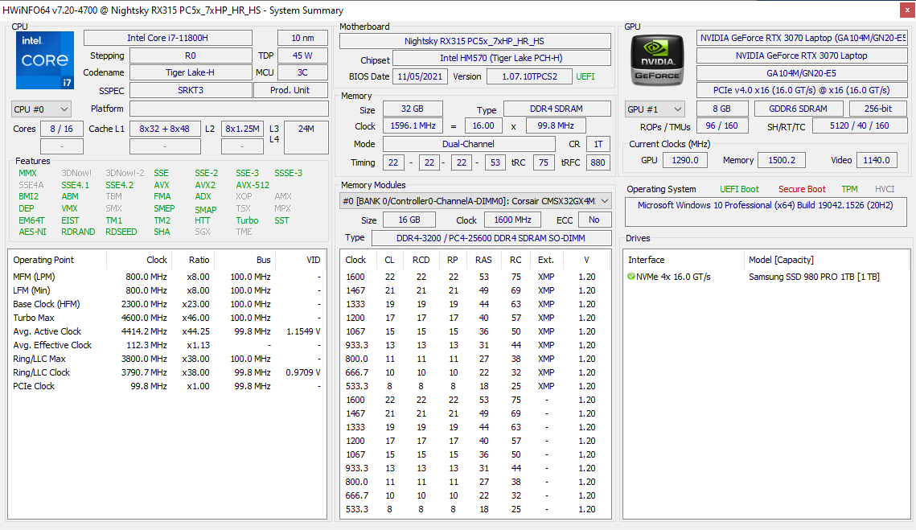Click the Prod. Unit box
Screen dimensions: 916x530
(x=290, y=90)
